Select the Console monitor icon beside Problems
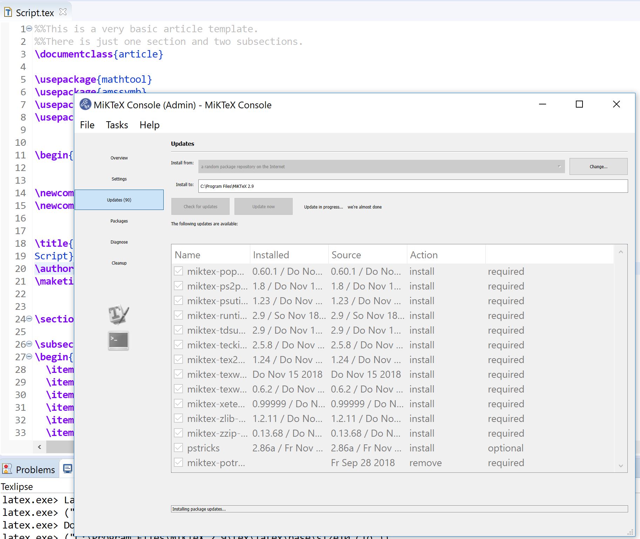This screenshot has width=640, height=539. (x=68, y=469)
